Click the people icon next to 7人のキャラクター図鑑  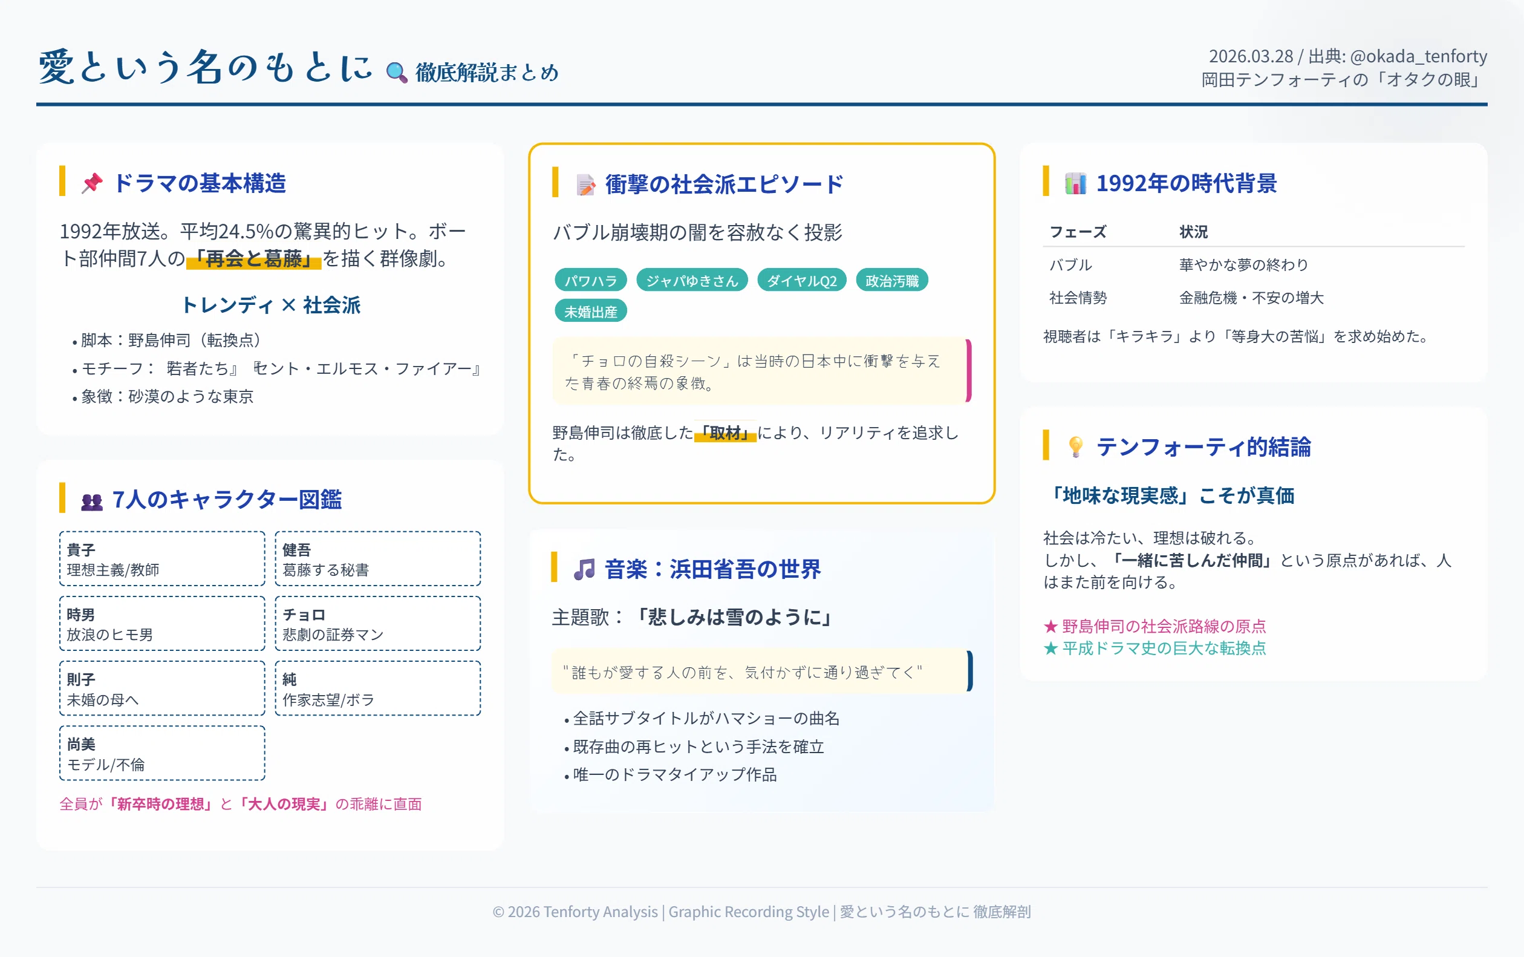[x=92, y=501]
